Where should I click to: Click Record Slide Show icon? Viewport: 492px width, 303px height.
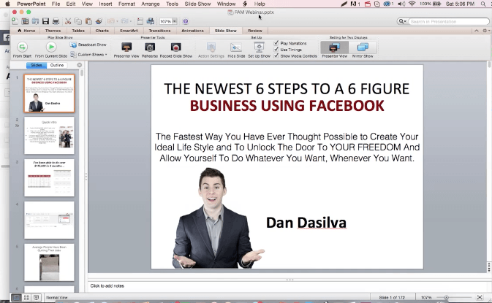coord(175,50)
